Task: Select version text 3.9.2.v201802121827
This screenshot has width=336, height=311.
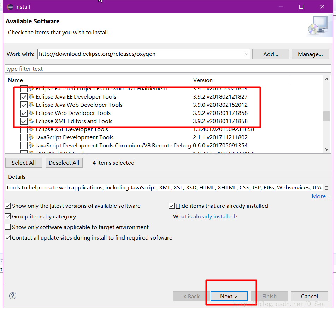Action: (220, 97)
